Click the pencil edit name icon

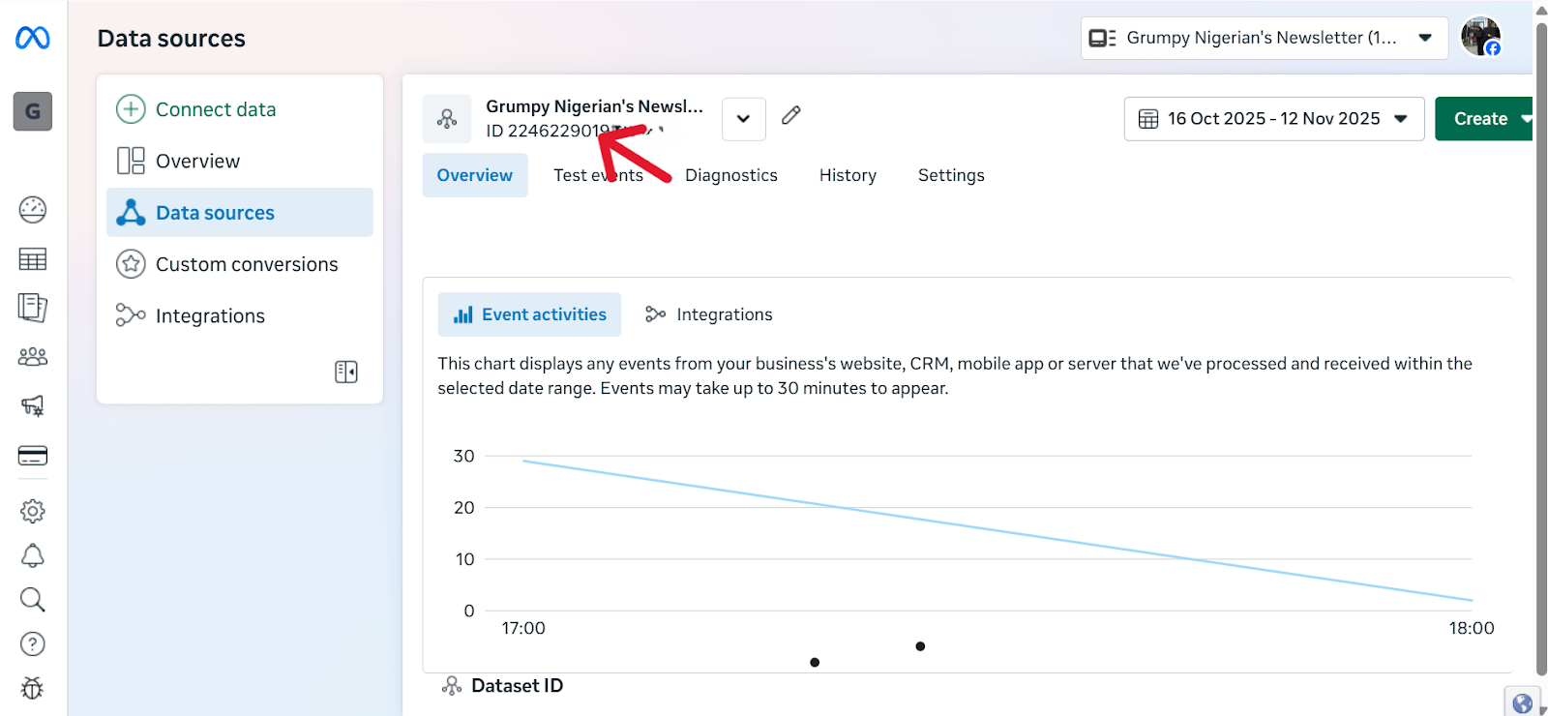[x=791, y=115]
